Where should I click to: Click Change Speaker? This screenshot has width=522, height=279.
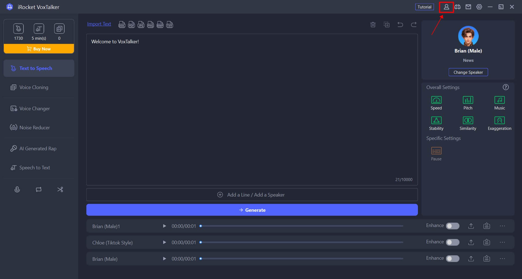468,72
